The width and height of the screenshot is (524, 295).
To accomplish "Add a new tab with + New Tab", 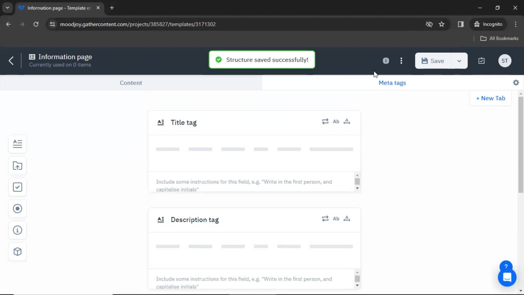I will [x=490, y=98].
